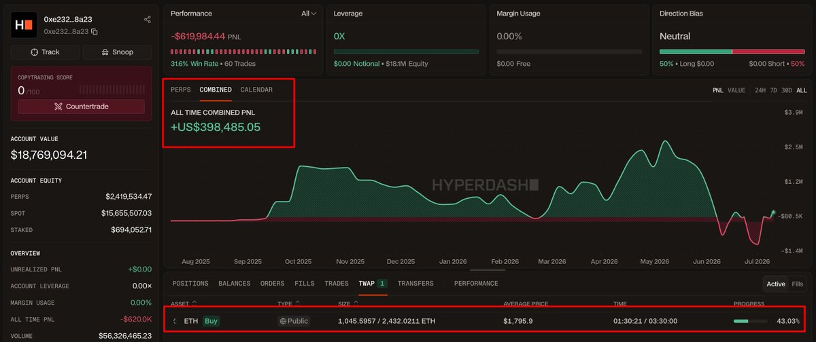Switch to the TRADES tab
The image size is (816, 342).
click(337, 283)
